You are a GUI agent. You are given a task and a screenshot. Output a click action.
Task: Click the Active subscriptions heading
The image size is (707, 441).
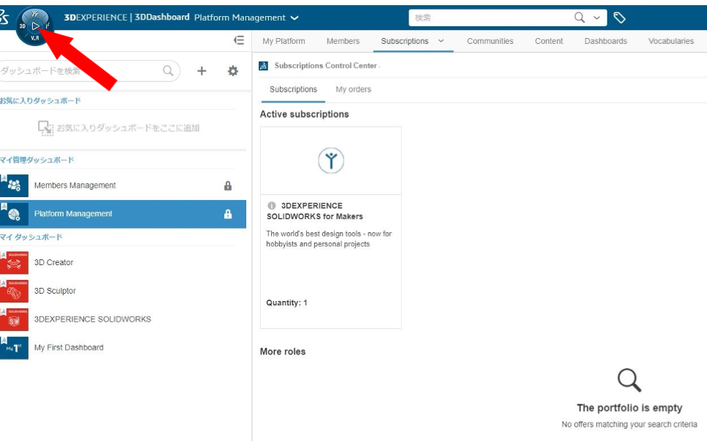coord(304,114)
